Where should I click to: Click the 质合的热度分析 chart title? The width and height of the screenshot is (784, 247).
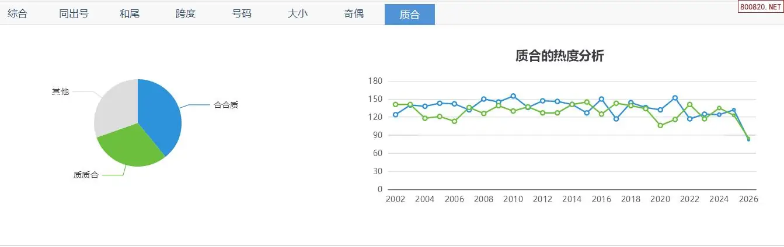pos(559,56)
